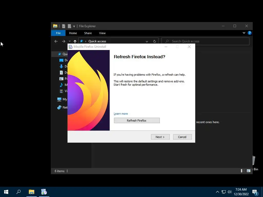Switch to the Share ribbon tab
Viewport: 263px width, 197px height.
[88, 33]
